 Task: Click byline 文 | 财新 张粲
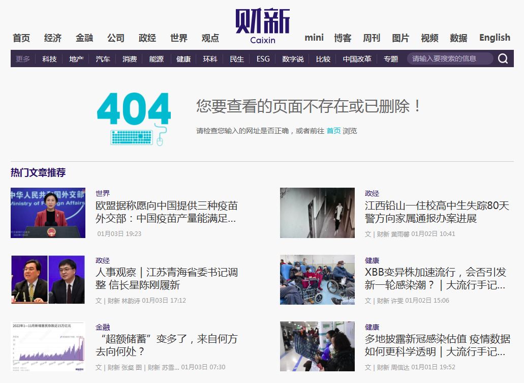[115, 367]
